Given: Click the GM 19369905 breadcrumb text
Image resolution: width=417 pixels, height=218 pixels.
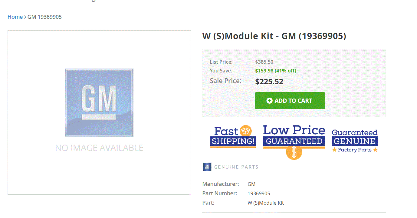Looking at the screenshot, I should tap(44, 17).
